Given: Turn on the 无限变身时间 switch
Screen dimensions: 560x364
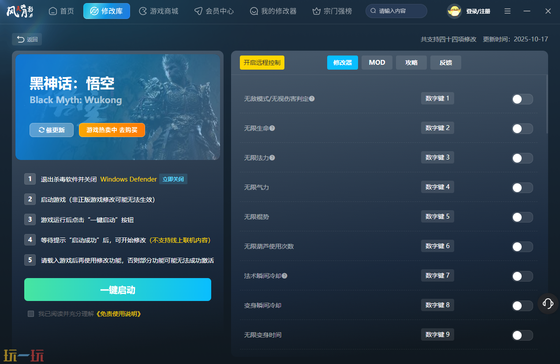Looking at the screenshot, I should [x=523, y=335].
